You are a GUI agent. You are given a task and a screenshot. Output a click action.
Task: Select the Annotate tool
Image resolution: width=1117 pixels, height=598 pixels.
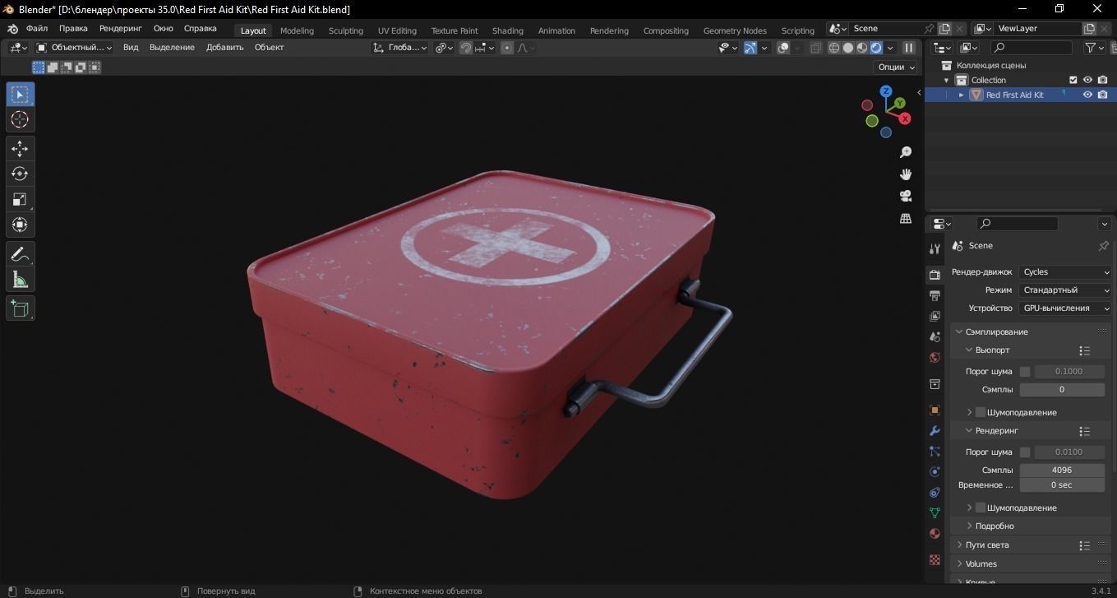[21, 254]
